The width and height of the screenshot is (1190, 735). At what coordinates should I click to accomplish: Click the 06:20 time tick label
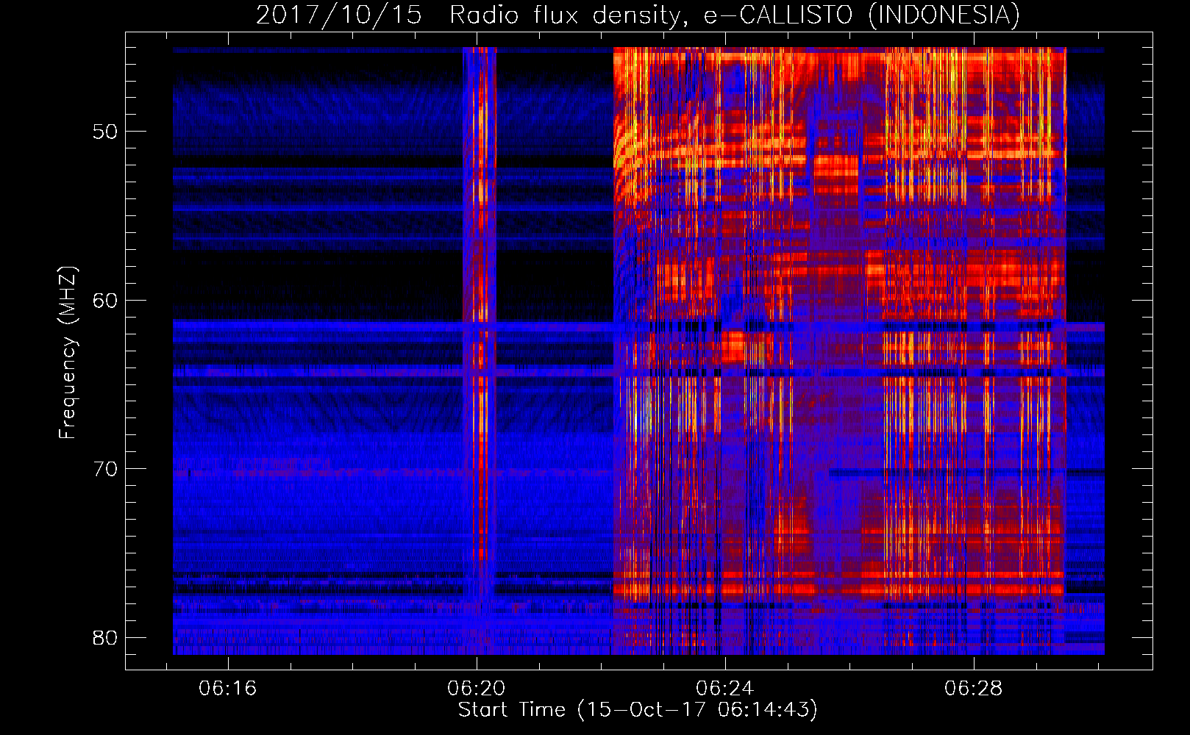pos(476,689)
